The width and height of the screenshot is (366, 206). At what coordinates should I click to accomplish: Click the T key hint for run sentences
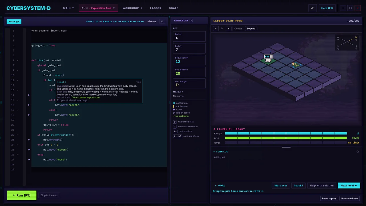click(x=175, y=126)
